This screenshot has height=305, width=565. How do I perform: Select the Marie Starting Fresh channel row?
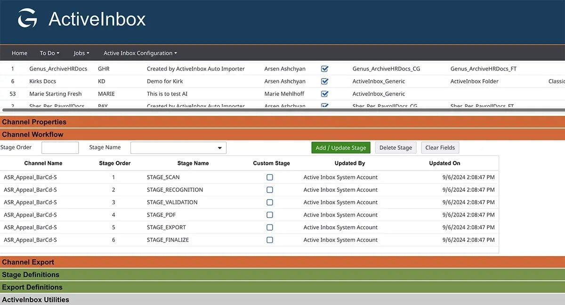282,94
